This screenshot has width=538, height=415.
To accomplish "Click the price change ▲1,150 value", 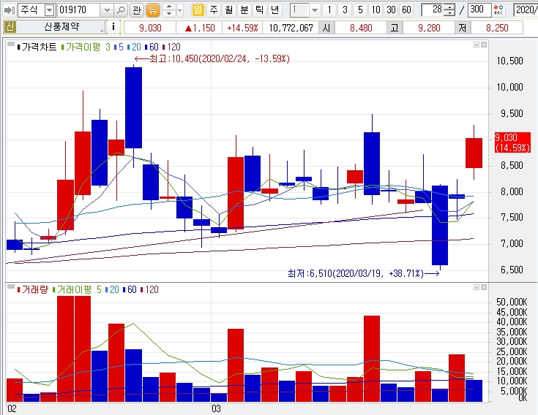I will click(199, 28).
